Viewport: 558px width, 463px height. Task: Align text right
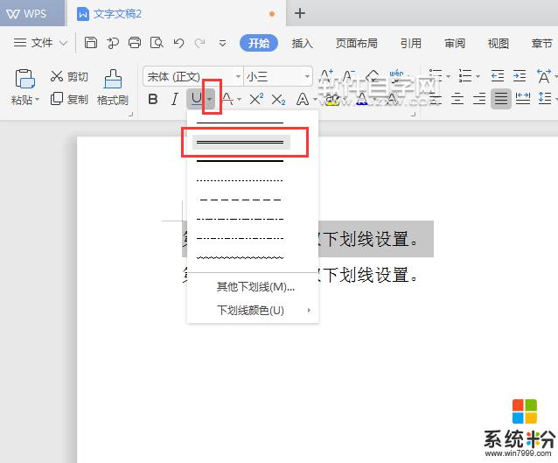coord(479,99)
